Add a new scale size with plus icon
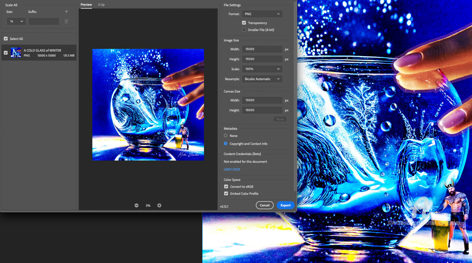 click(67, 11)
